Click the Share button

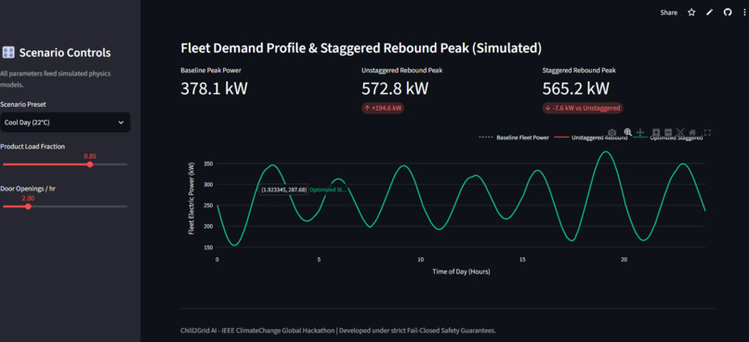[x=669, y=13]
